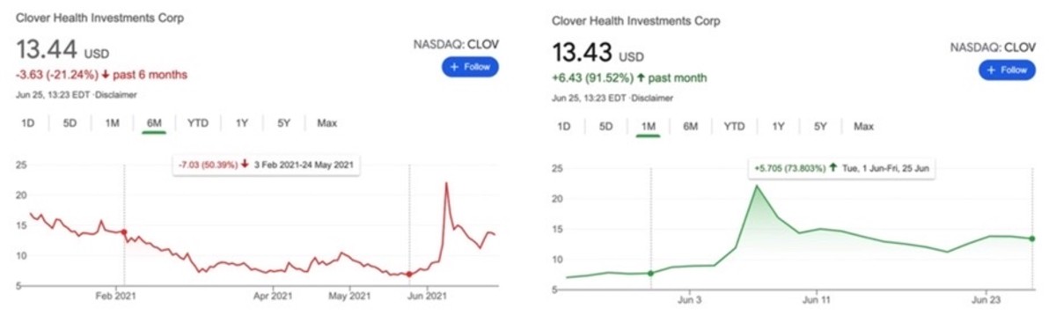Switch the left chart to the 5D range
The width and height of the screenshot is (1056, 330).
[70, 123]
